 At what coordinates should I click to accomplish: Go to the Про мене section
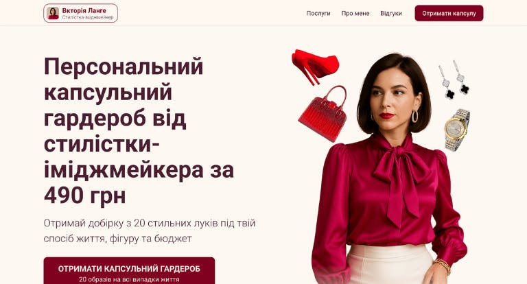(x=355, y=13)
